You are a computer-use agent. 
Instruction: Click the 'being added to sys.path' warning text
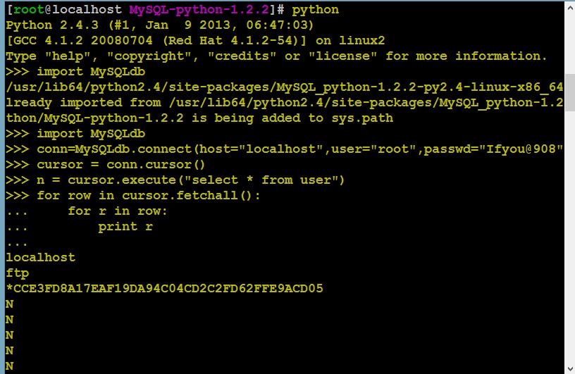click(304, 118)
